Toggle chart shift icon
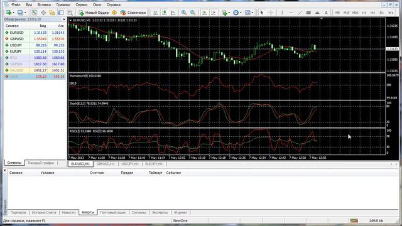This screenshot has height=226, width=402. click(x=214, y=13)
